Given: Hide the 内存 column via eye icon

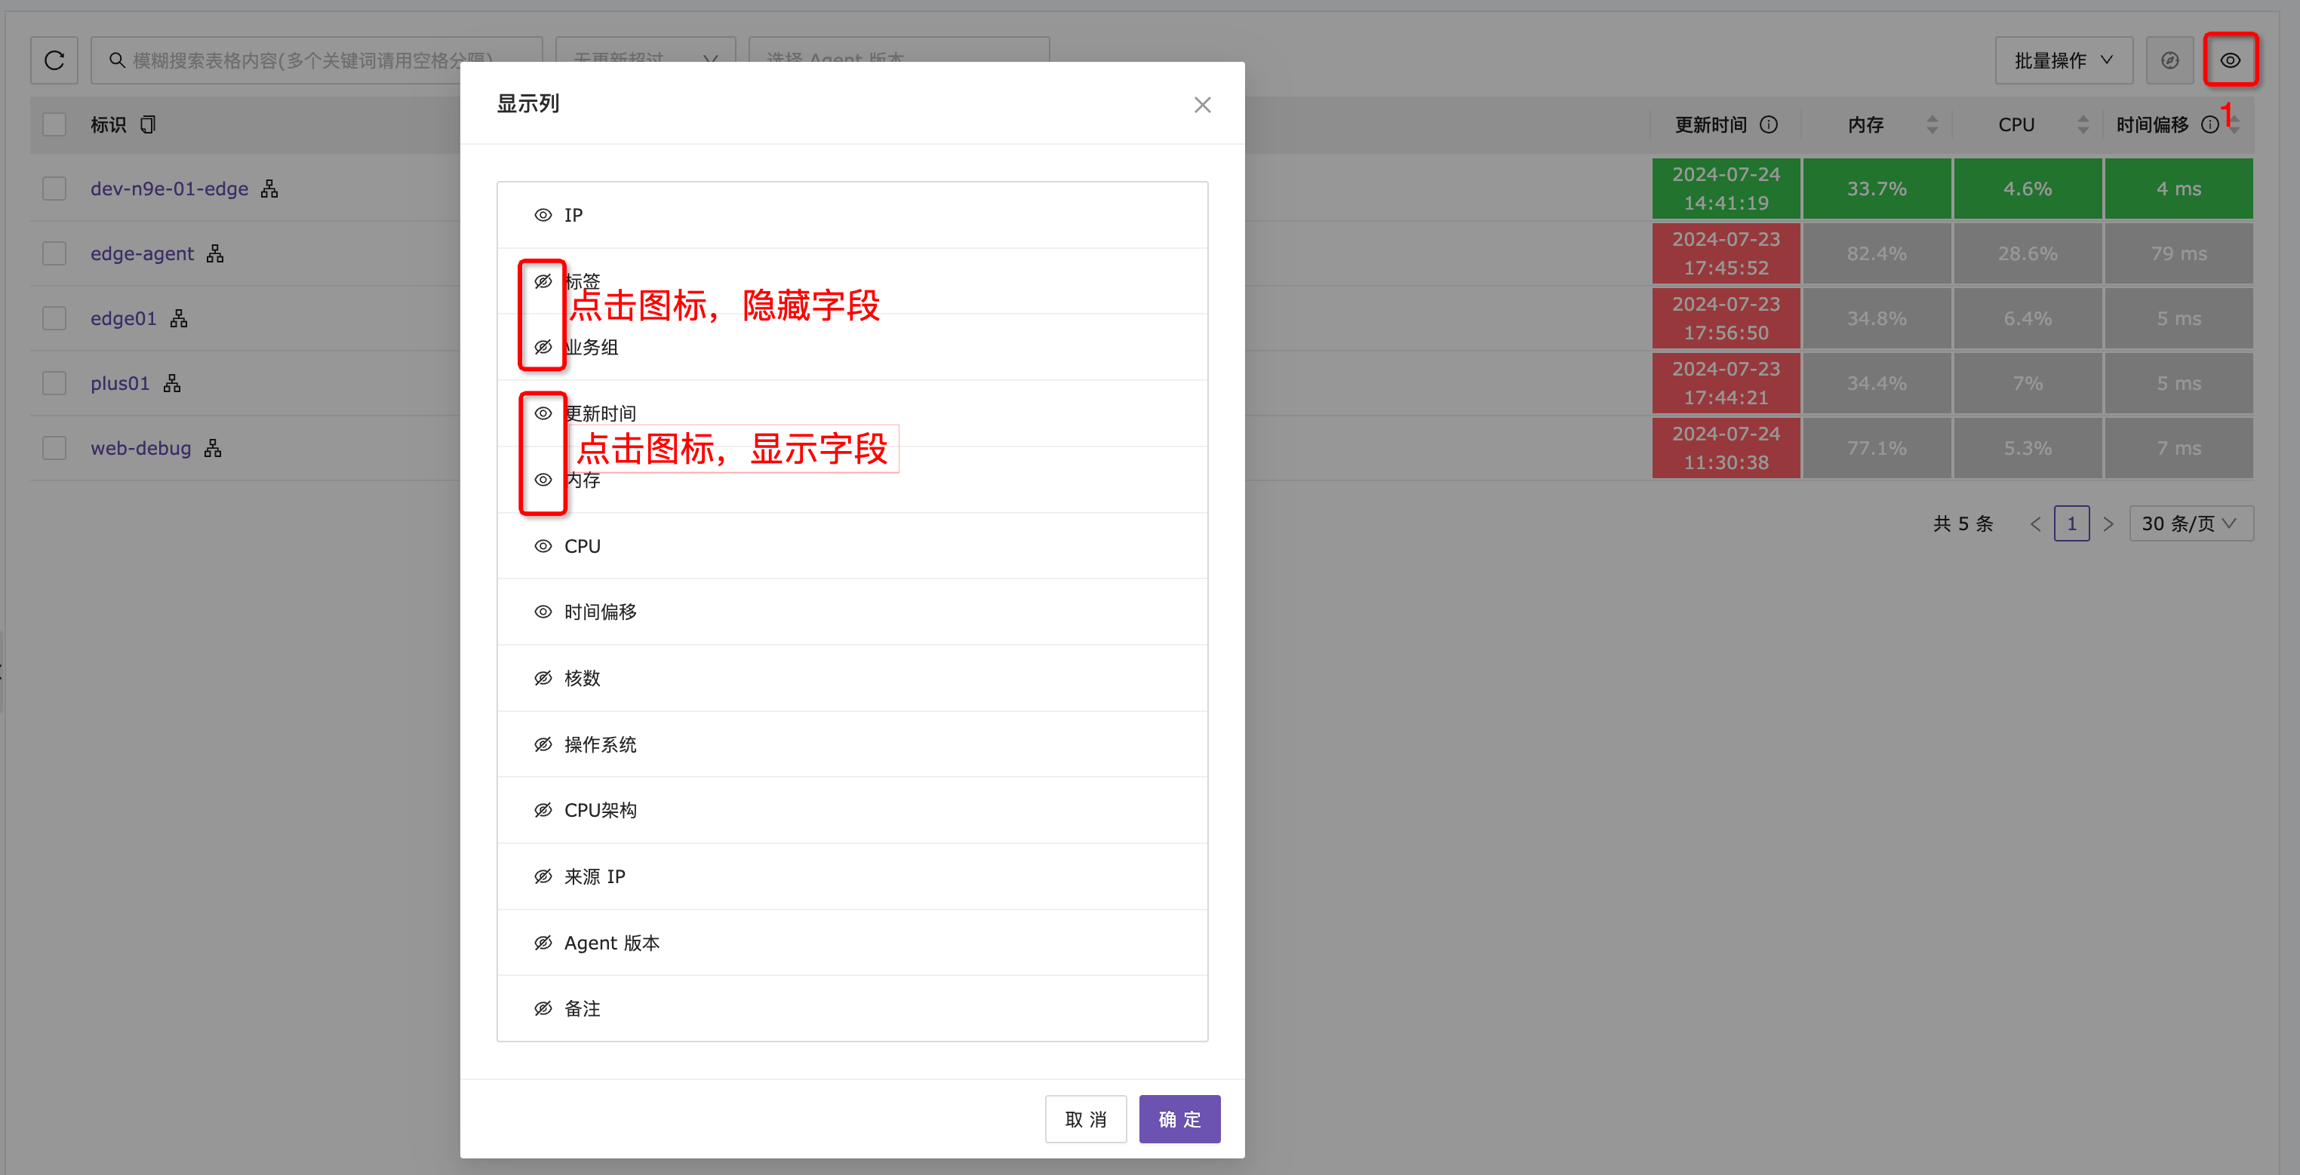Looking at the screenshot, I should pos(543,479).
